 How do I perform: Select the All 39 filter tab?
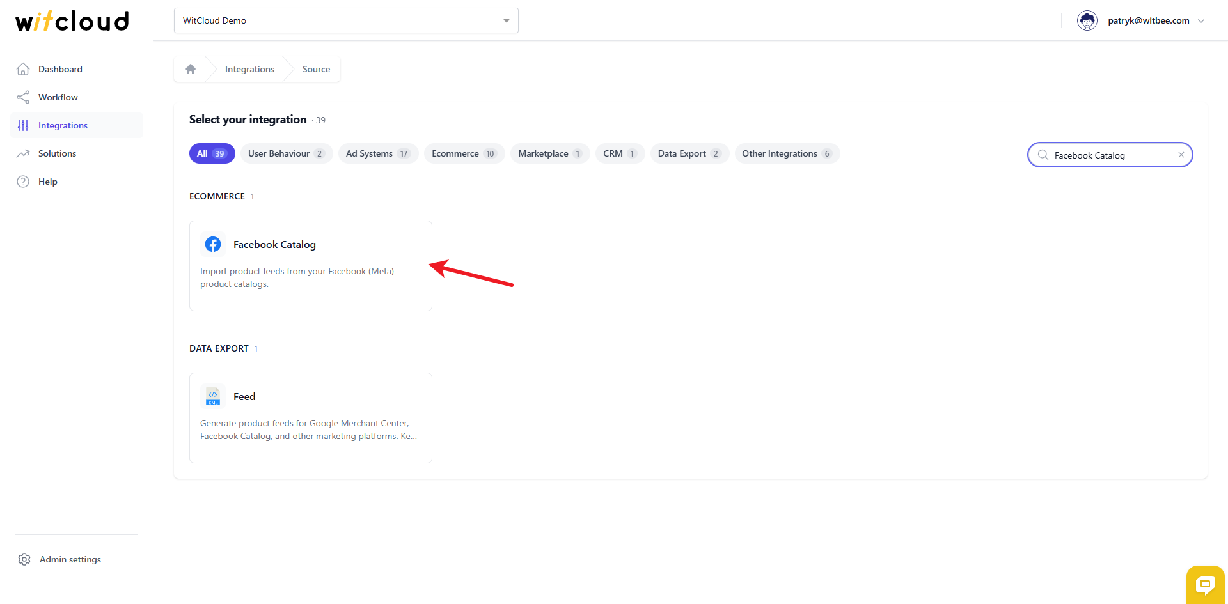pos(212,153)
